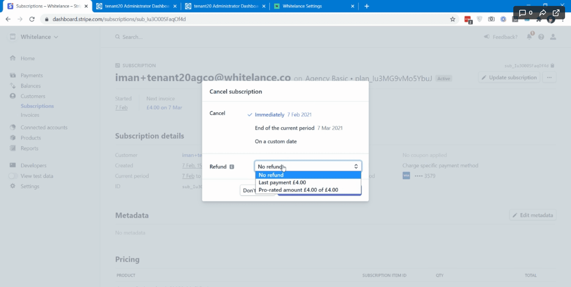Switch to Whitelance Settings tab
The width and height of the screenshot is (571, 287).
[314, 6]
